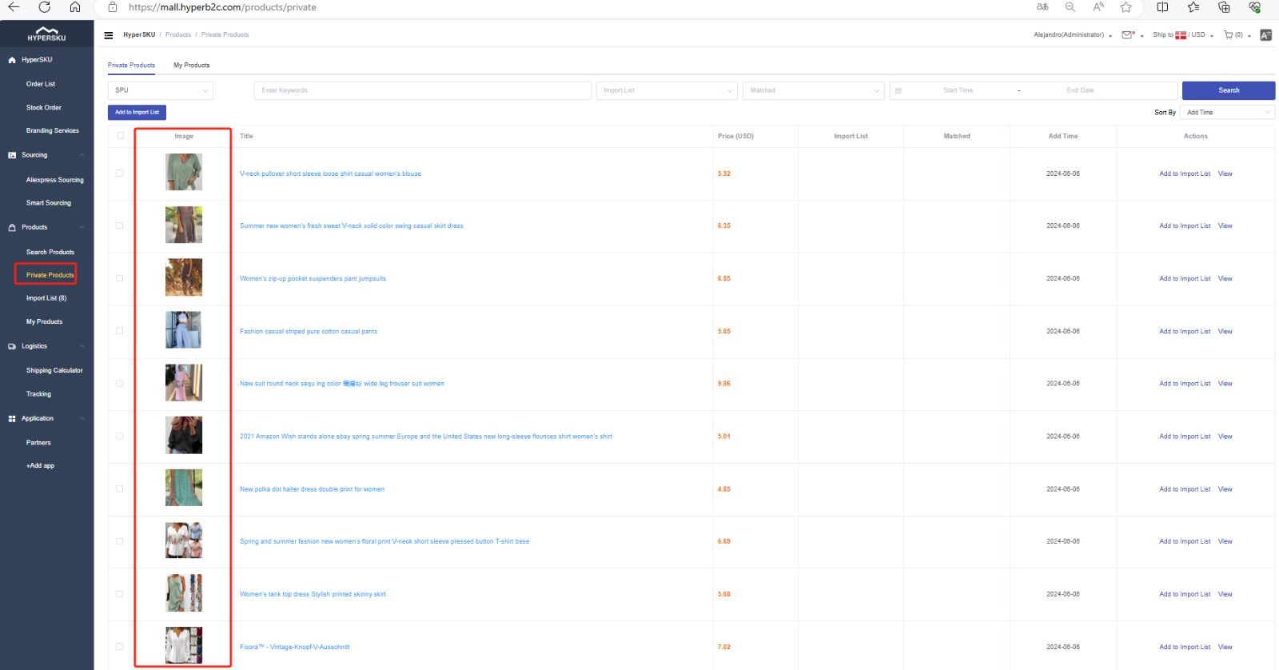1279x670 pixels.
Task: Open the Browser Essentials heart icon
Action: [1254, 7]
